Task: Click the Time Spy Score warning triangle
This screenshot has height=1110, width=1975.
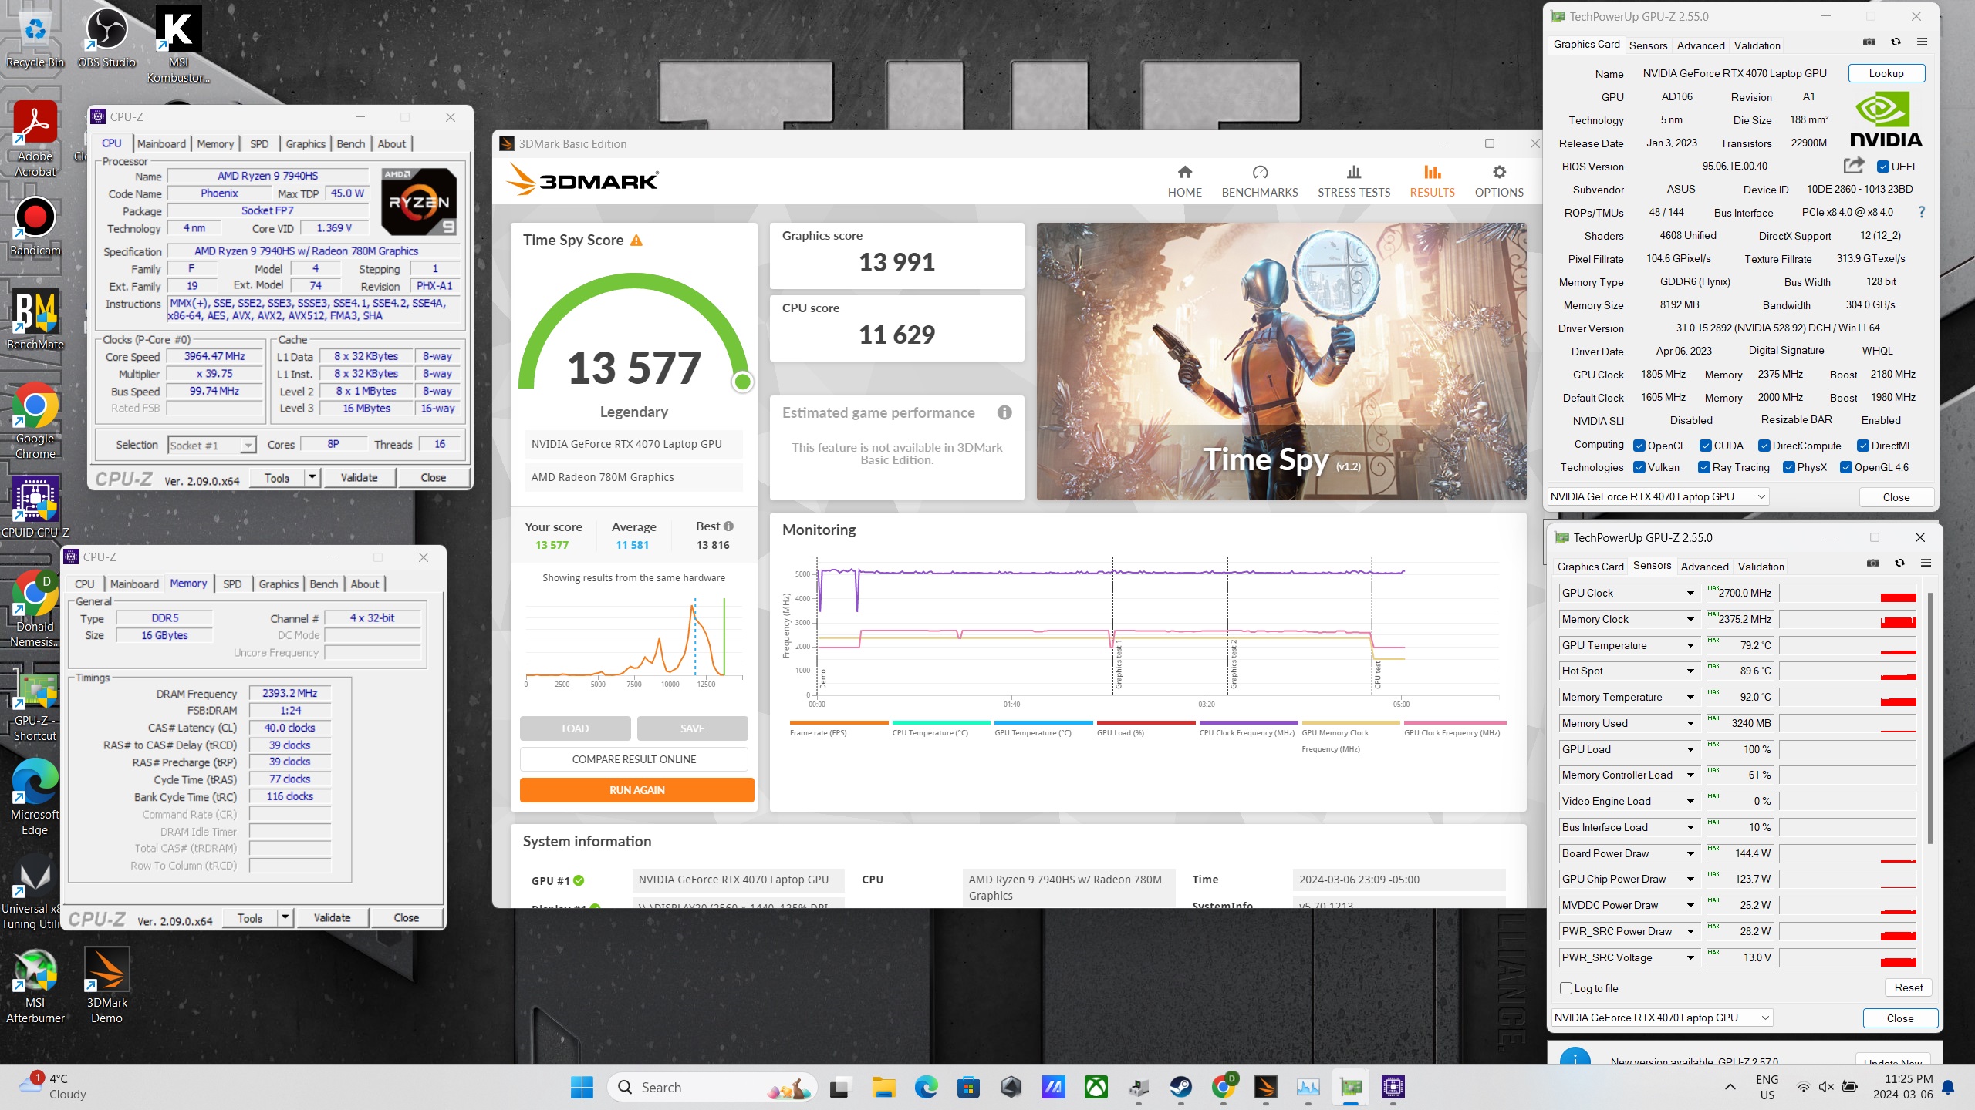Action: coord(636,240)
